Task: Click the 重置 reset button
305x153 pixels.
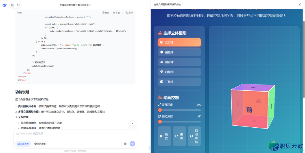Action: coord(179,136)
